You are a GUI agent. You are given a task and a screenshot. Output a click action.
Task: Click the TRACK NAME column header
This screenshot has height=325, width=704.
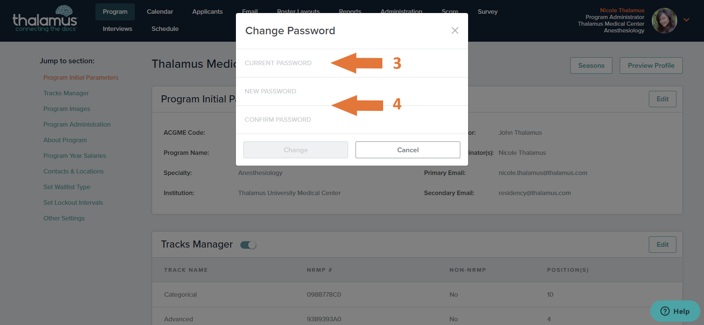(x=186, y=270)
